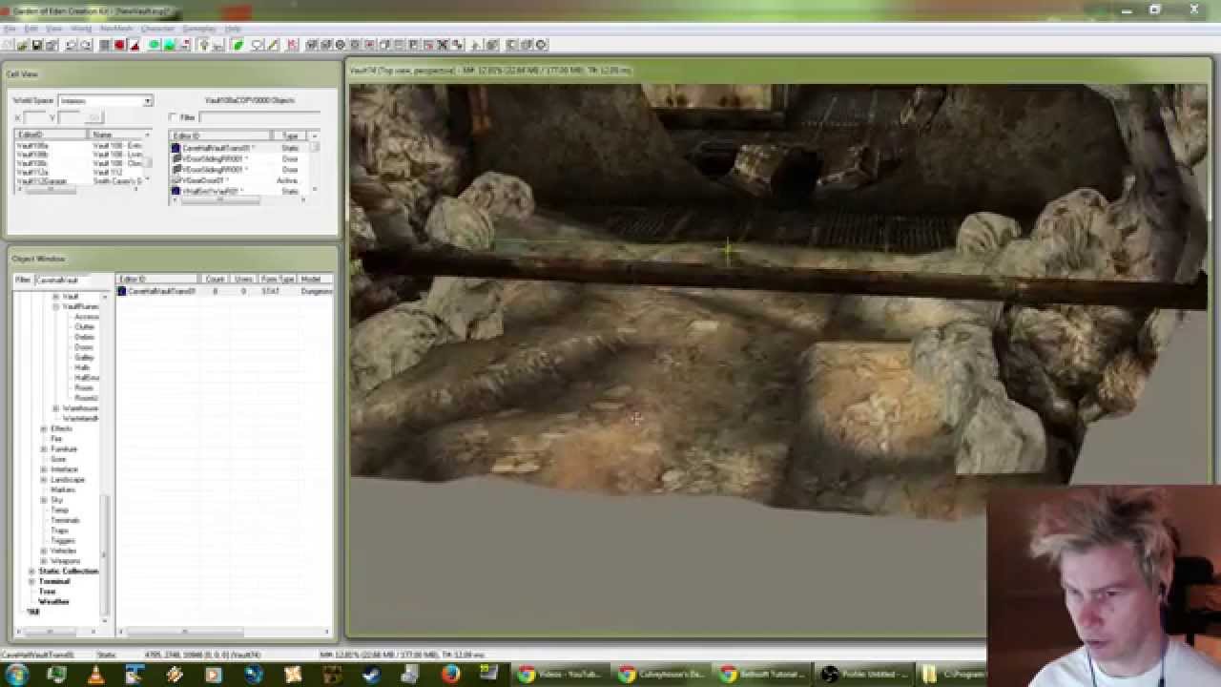Click the green leaf toolbar icon
The image size is (1221, 687).
[x=238, y=45]
